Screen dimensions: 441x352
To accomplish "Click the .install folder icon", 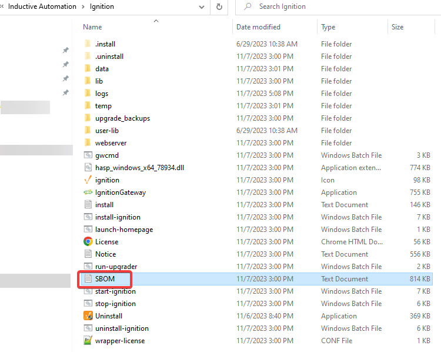I will 88,44.
